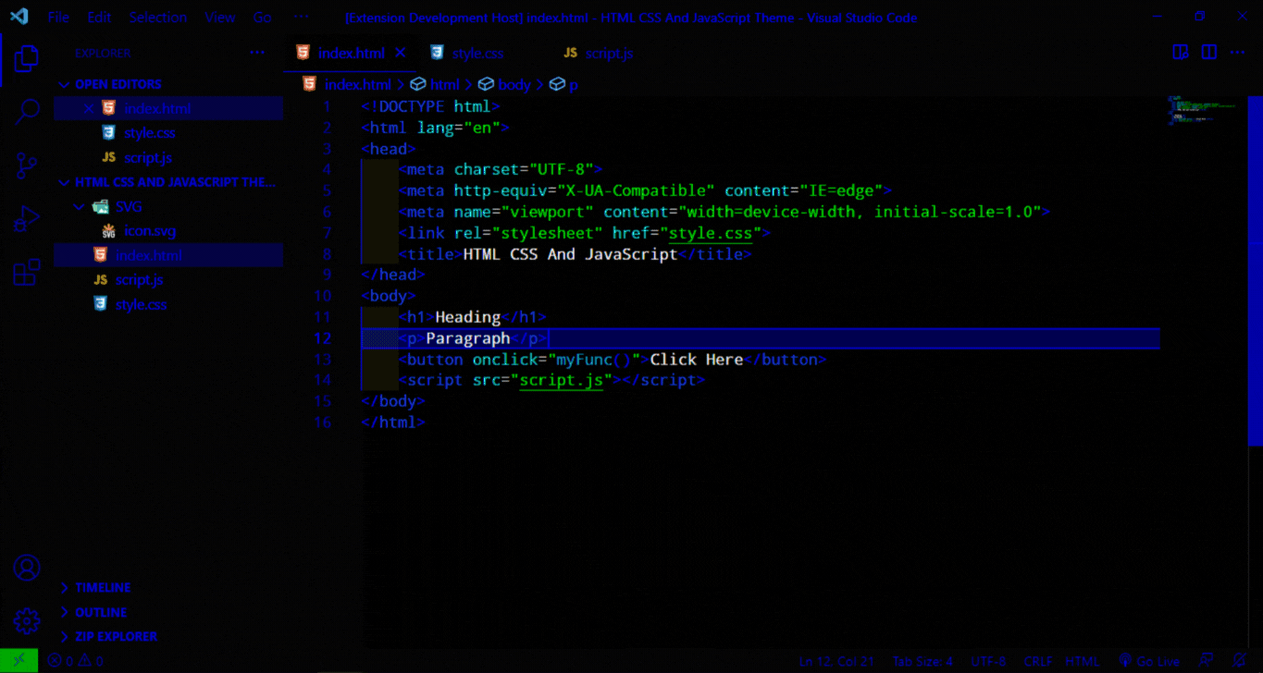Open the File menu

click(57, 18)
